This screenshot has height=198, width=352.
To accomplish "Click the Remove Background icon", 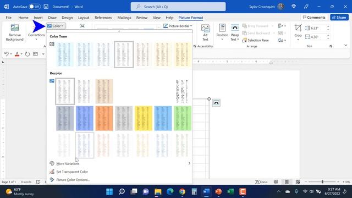I will 15,28.
